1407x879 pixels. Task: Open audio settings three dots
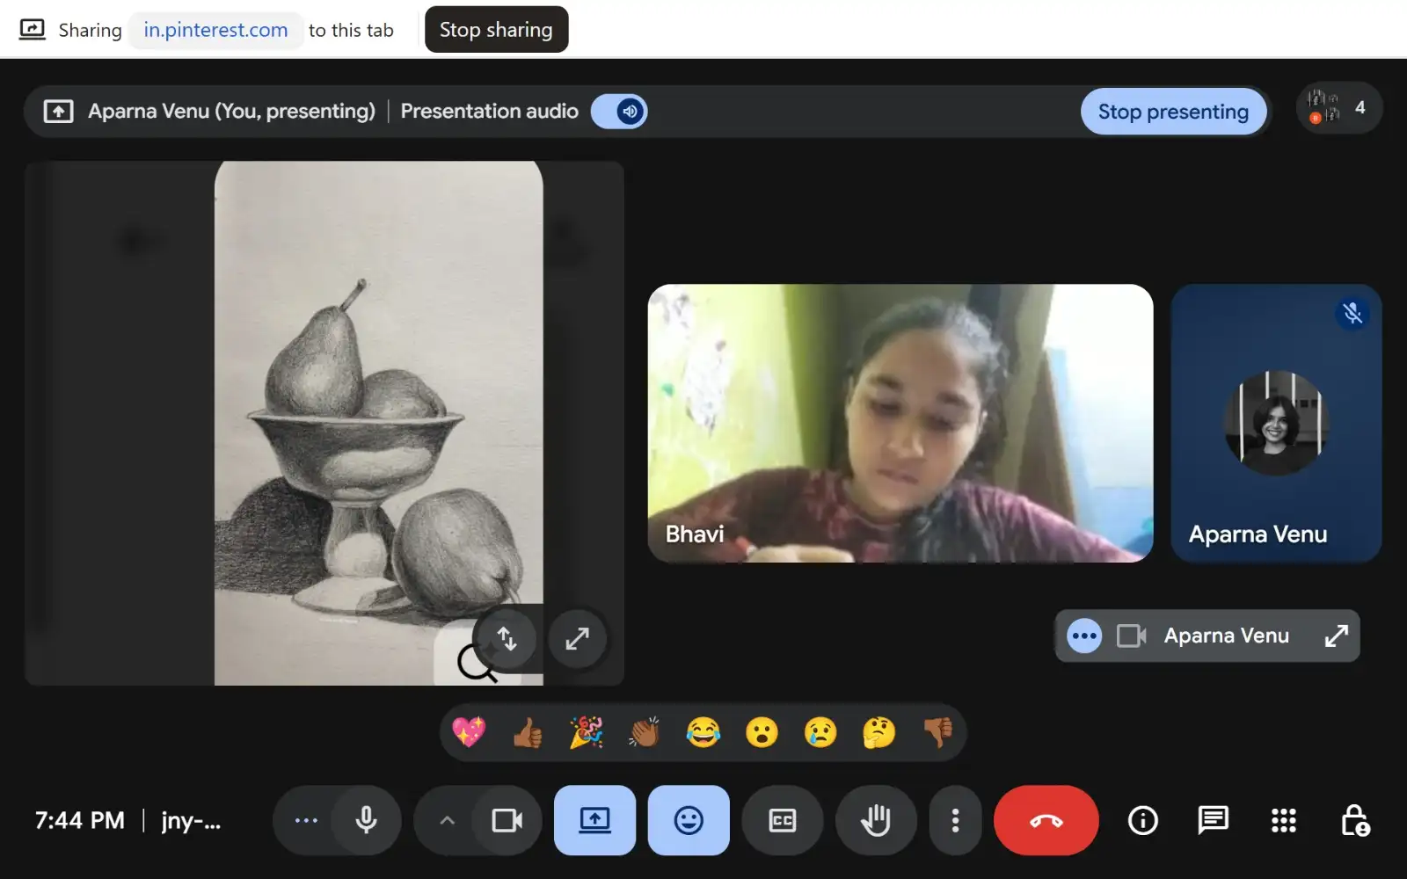point(305,820)
